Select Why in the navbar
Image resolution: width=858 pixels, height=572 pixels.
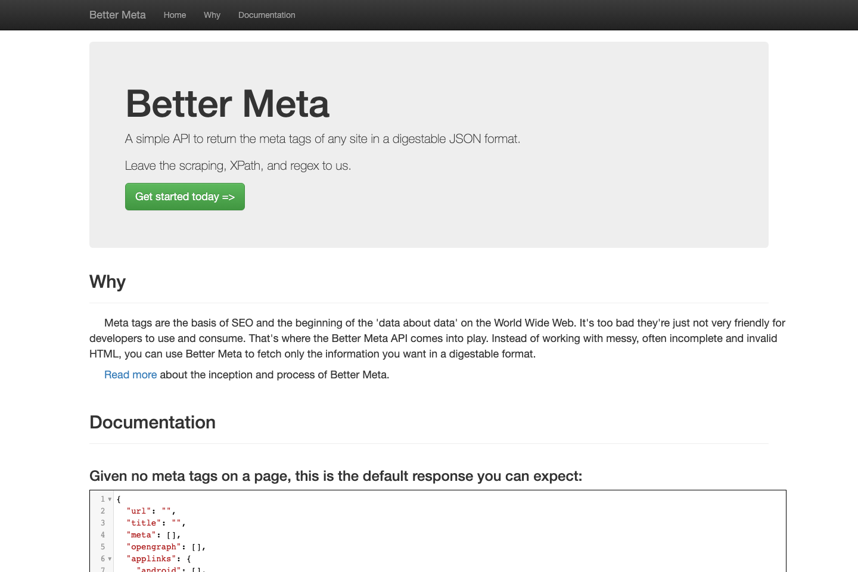(x=212, y=15)
